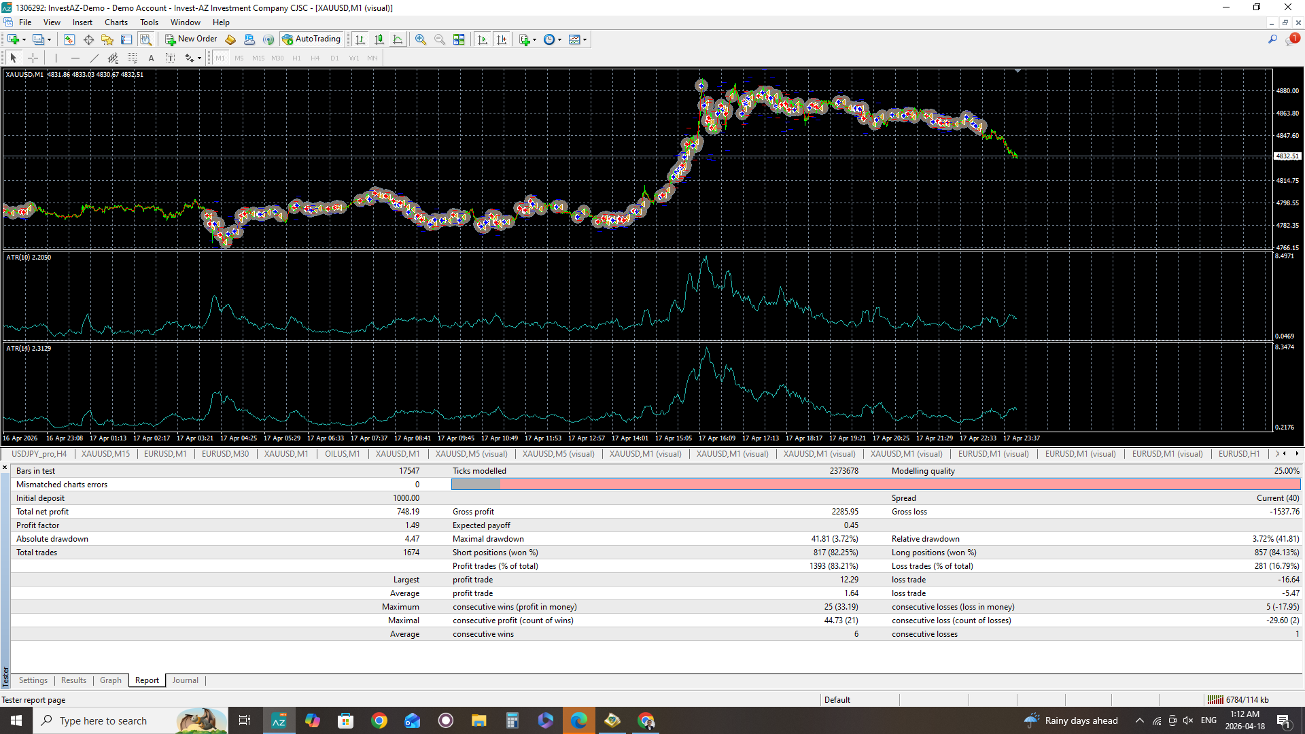The height and width of the screenshot is (734, 1305).
Task: Switch to the Journal tab
Action: pos(185,680)
